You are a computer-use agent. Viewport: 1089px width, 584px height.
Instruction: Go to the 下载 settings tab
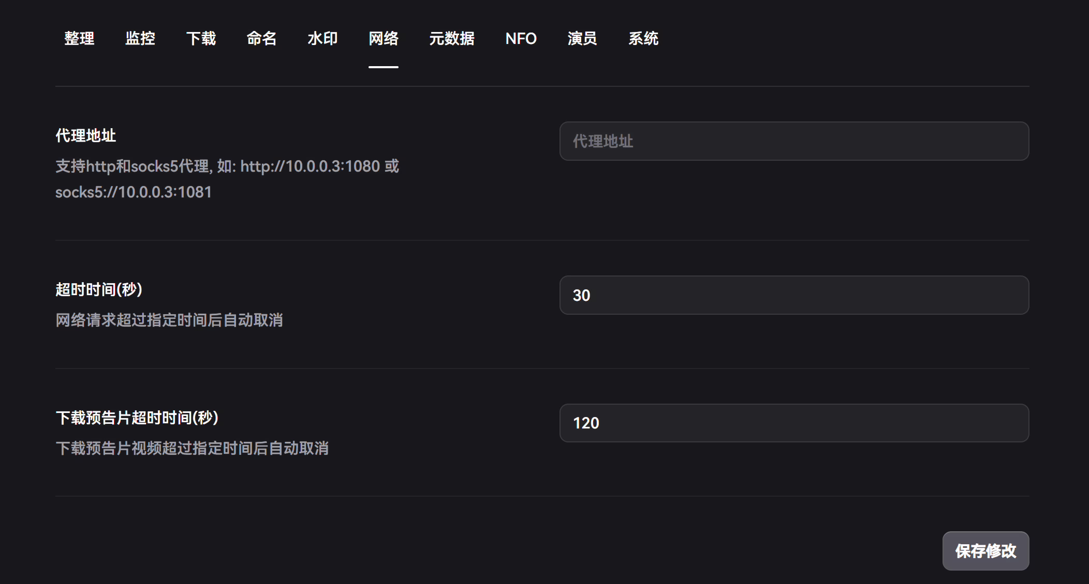201,38
